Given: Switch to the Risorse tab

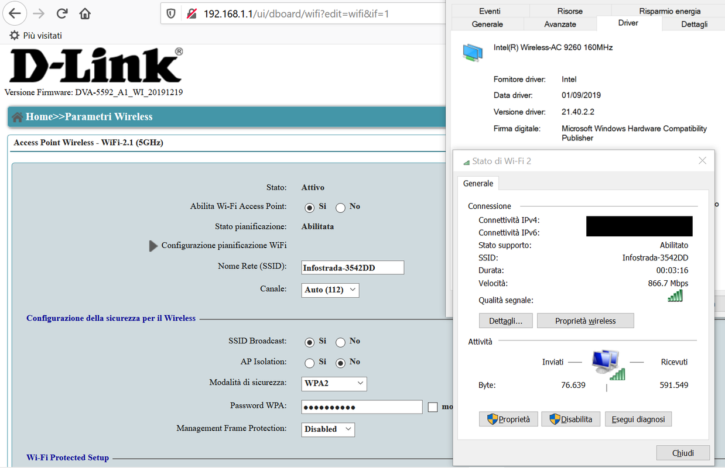Looking at the screenshot, I should [x=570, y=11].
